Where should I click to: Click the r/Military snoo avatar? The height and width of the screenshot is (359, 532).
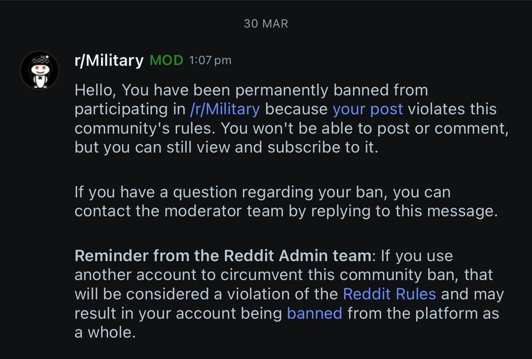click(39, 70)
